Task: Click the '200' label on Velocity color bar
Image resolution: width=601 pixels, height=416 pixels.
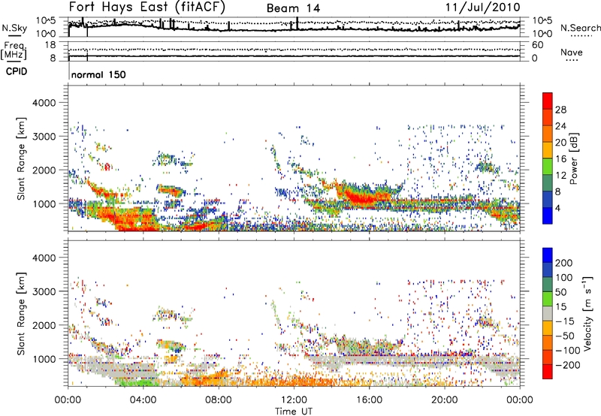Action: point(564,263)
